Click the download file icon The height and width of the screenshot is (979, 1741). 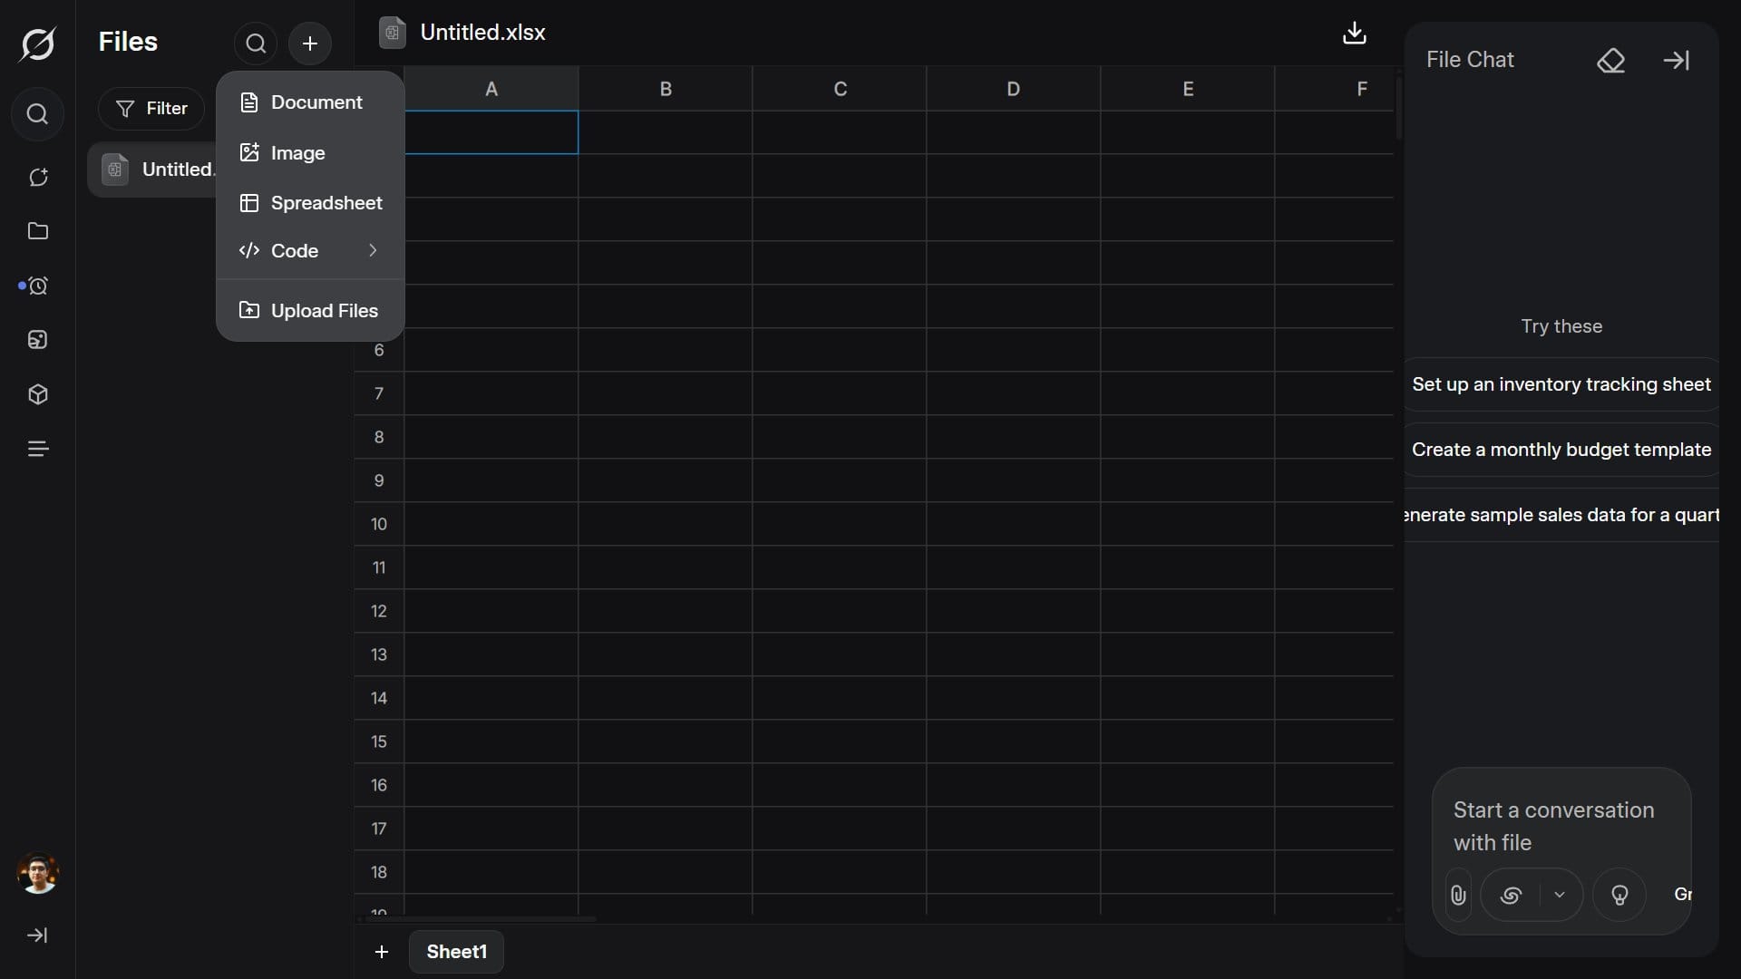pyautogui.click(x=1354, y=34)
